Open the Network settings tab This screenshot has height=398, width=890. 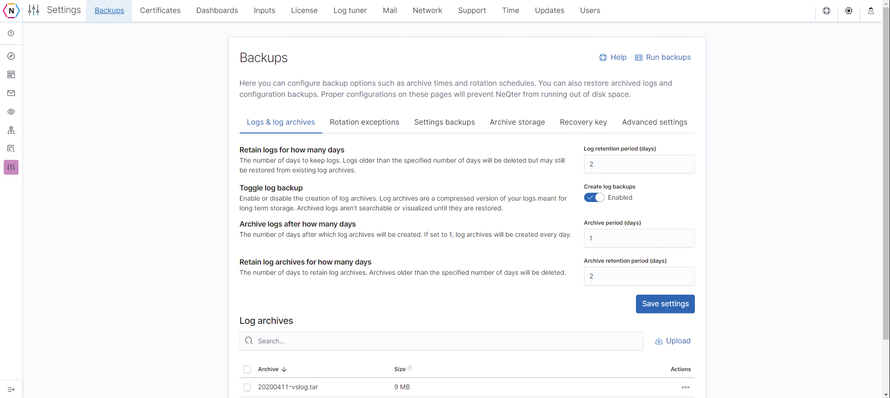click(427, 10)
